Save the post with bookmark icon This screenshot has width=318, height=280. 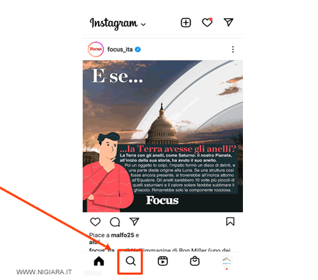point(230,221)
